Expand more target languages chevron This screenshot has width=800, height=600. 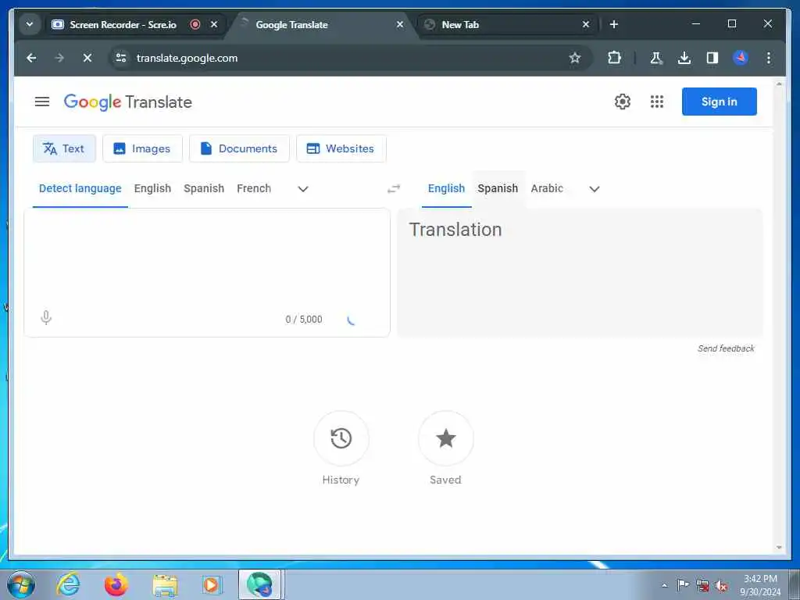(595, 189)
